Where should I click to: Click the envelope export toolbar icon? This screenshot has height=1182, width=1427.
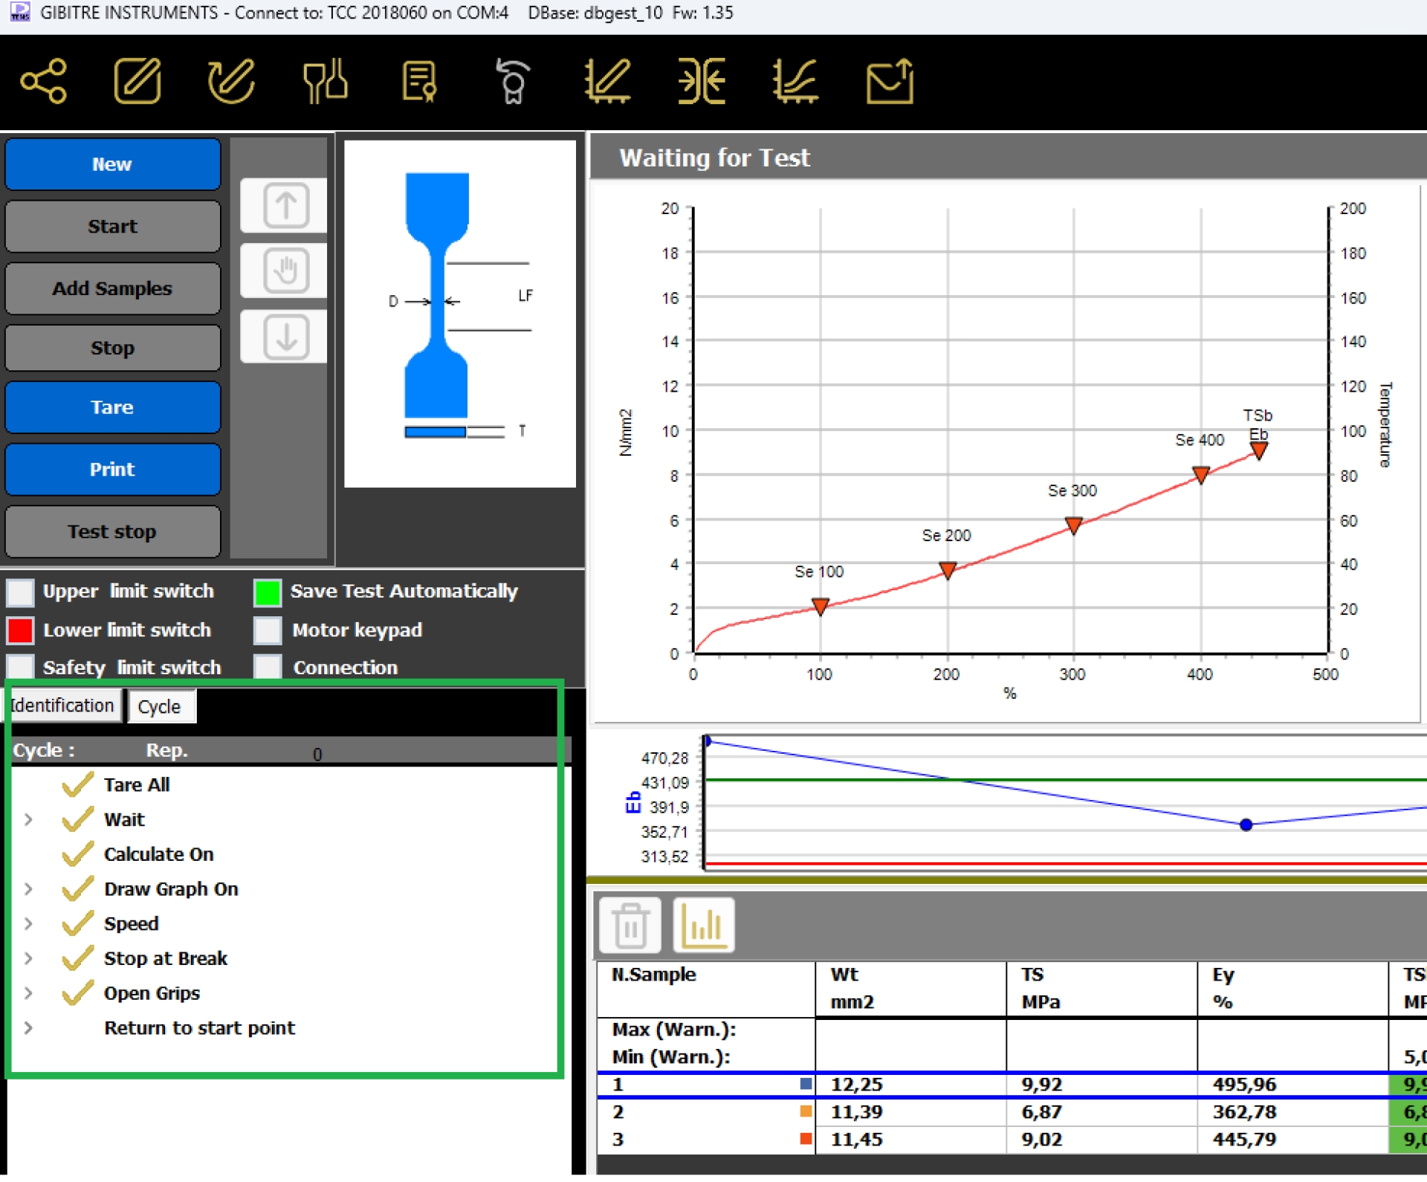pyautogui.click(x=889, y=81)
